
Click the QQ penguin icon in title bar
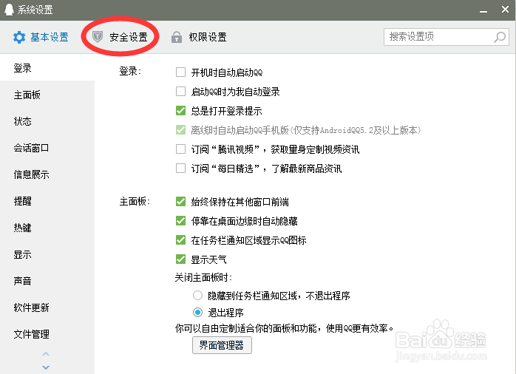pos(9,10)
